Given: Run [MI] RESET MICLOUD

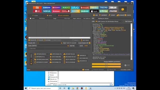Looking at the screenshot, I should click(70, 54).
